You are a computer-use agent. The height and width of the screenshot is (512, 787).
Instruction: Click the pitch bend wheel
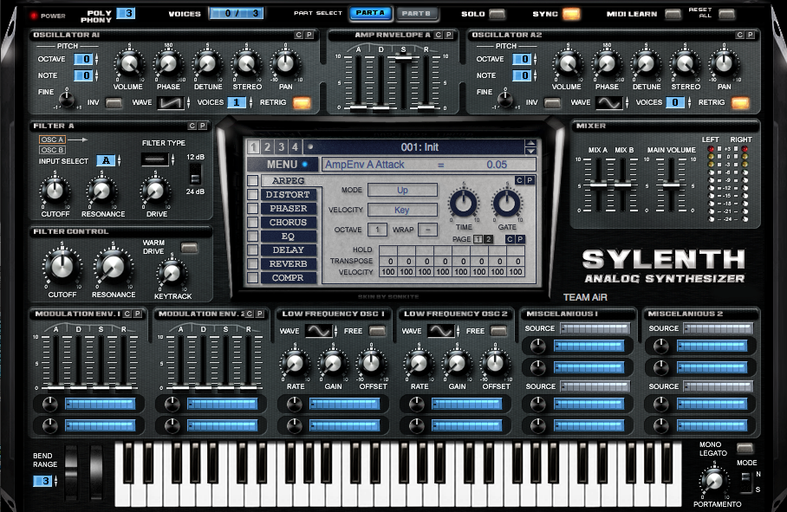pyautogui.click(x=71, y=471)
